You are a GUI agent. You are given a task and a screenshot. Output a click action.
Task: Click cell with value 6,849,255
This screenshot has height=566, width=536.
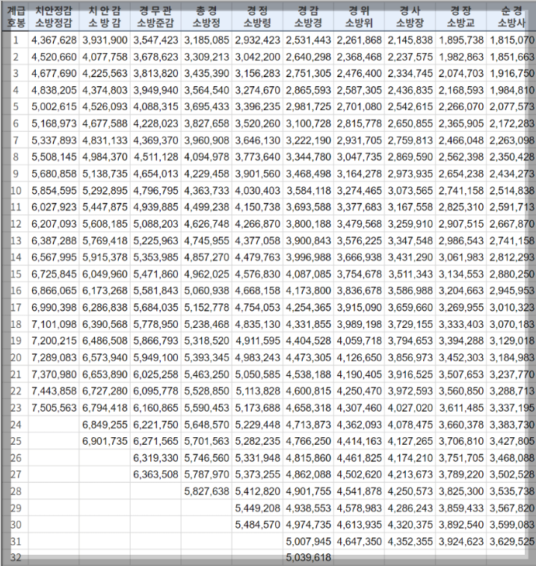tap(105, 424)
